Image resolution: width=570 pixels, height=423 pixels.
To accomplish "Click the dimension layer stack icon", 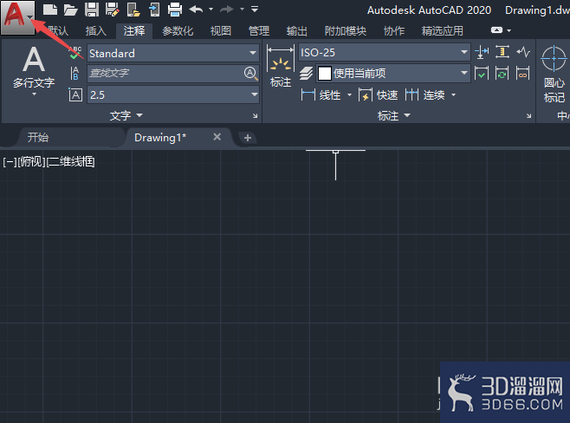I will tap(306, 74).
